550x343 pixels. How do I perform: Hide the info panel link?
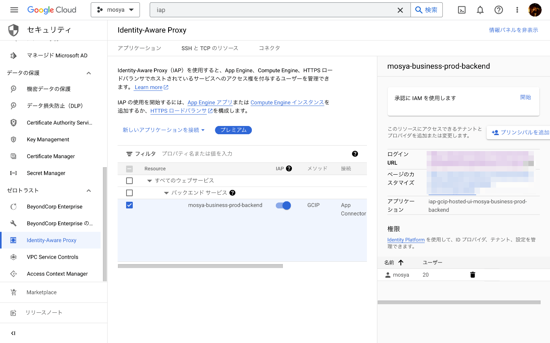coord(513,30)
